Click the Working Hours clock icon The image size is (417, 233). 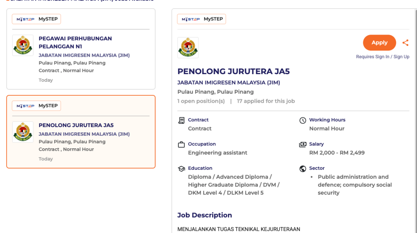pos(303,121)
